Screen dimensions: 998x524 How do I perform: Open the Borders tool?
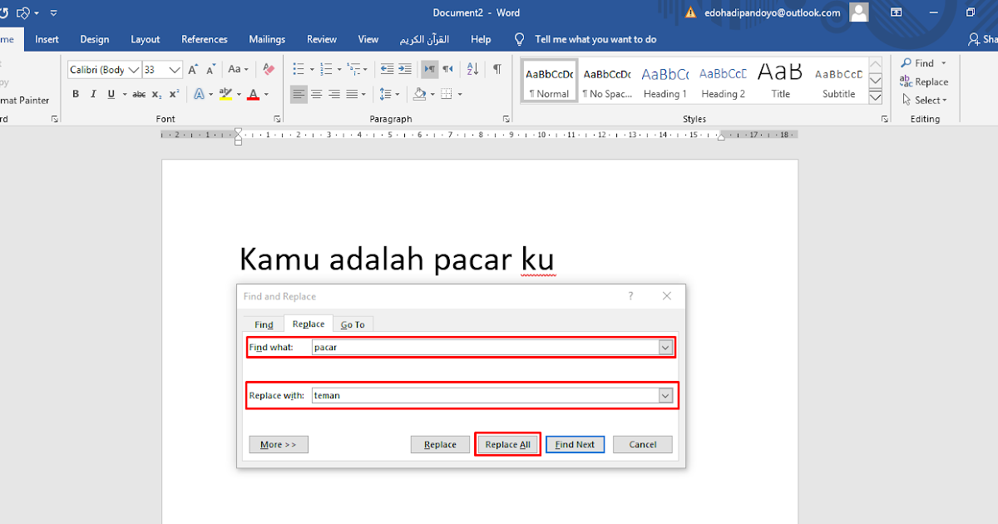(x=447, y=94)
